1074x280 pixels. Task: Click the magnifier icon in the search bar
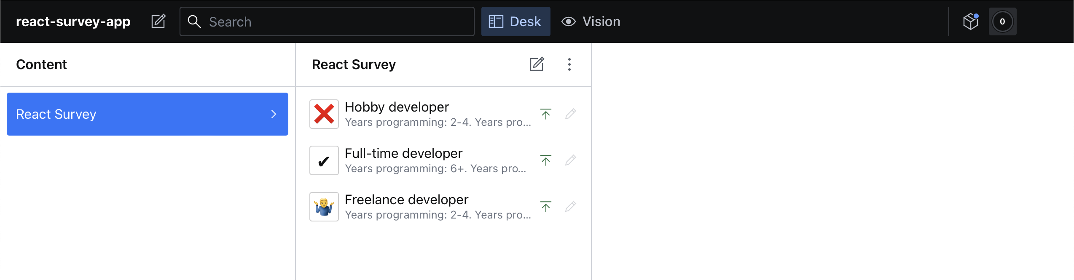click(194, 21)
